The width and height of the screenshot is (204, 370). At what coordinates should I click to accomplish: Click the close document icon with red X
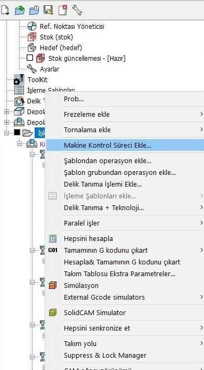pos(63,10)
